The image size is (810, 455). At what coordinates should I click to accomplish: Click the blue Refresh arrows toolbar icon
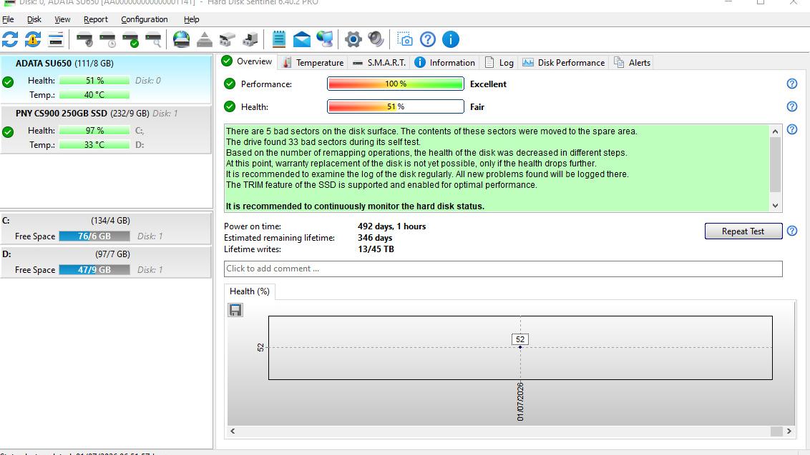point(10,39)
